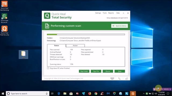Viewport: 172px width, 96px height.
Task: Click the Quick Heal Q logo
Action: click(x=47, y=16)
